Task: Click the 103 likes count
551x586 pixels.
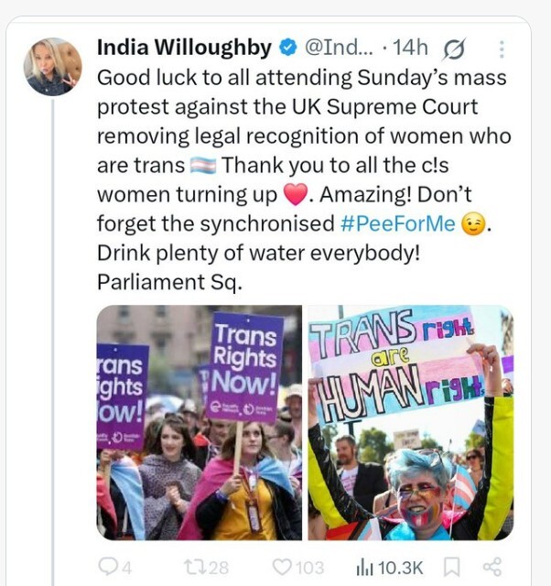Action: click(309, 568)
